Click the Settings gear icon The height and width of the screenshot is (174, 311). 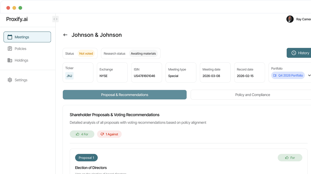(10, 80)
